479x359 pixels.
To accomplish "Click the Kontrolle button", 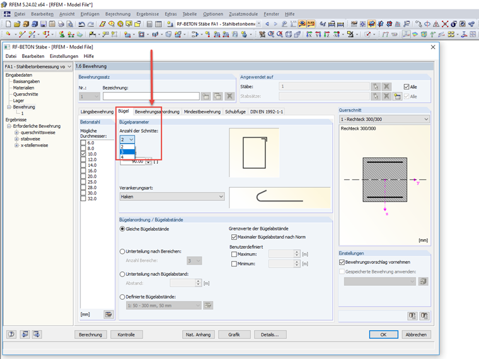I will 126,334.
